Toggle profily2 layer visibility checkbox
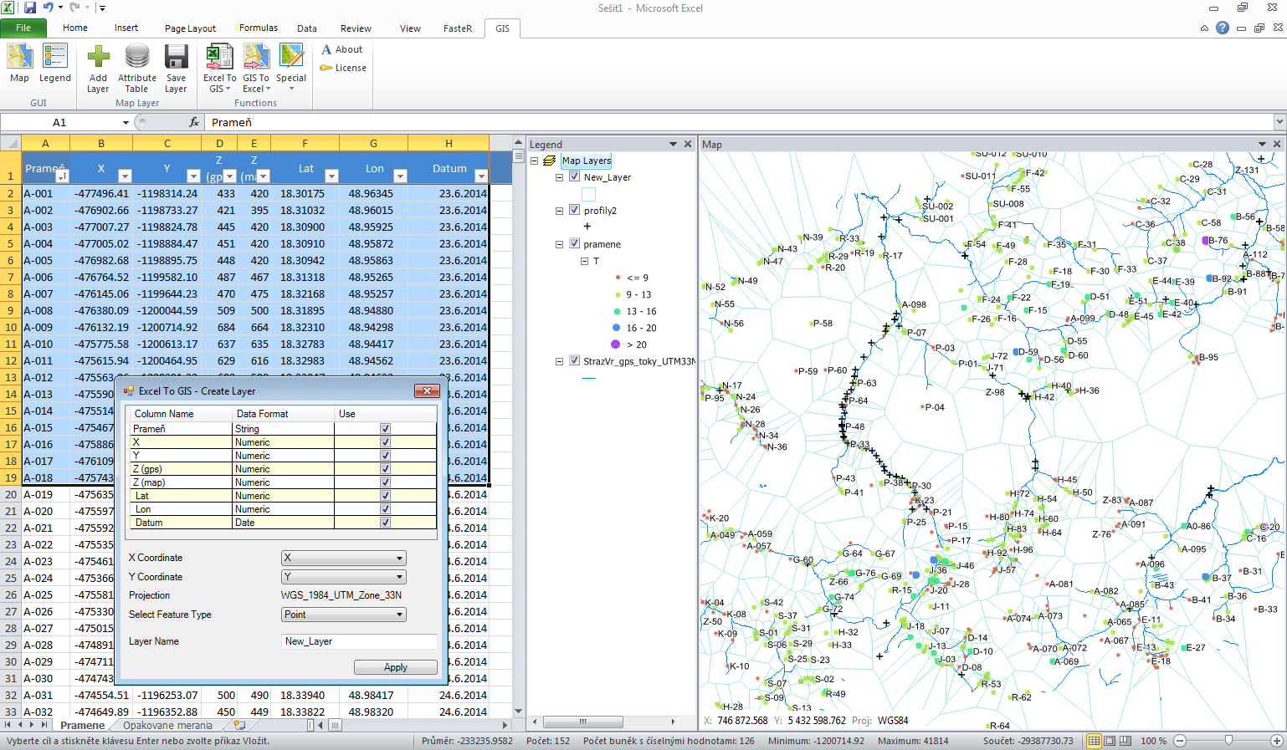 coord(574,210)
